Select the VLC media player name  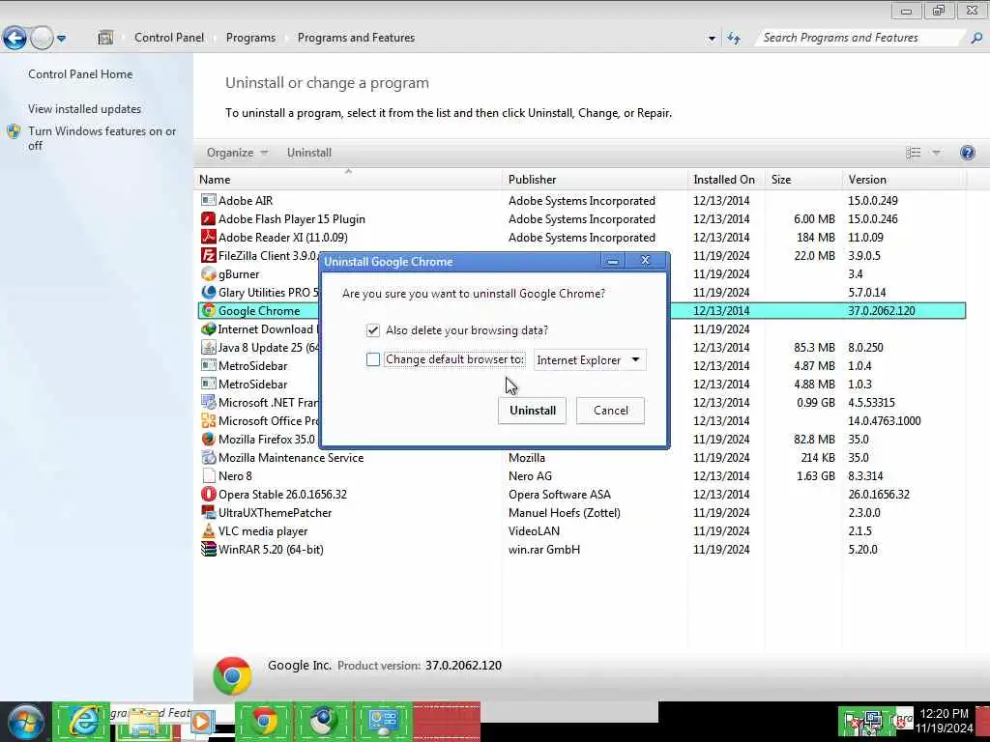(263, 530)
